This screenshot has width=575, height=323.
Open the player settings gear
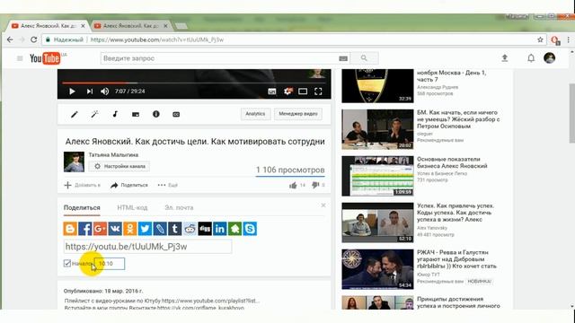(x=287, y=92)
